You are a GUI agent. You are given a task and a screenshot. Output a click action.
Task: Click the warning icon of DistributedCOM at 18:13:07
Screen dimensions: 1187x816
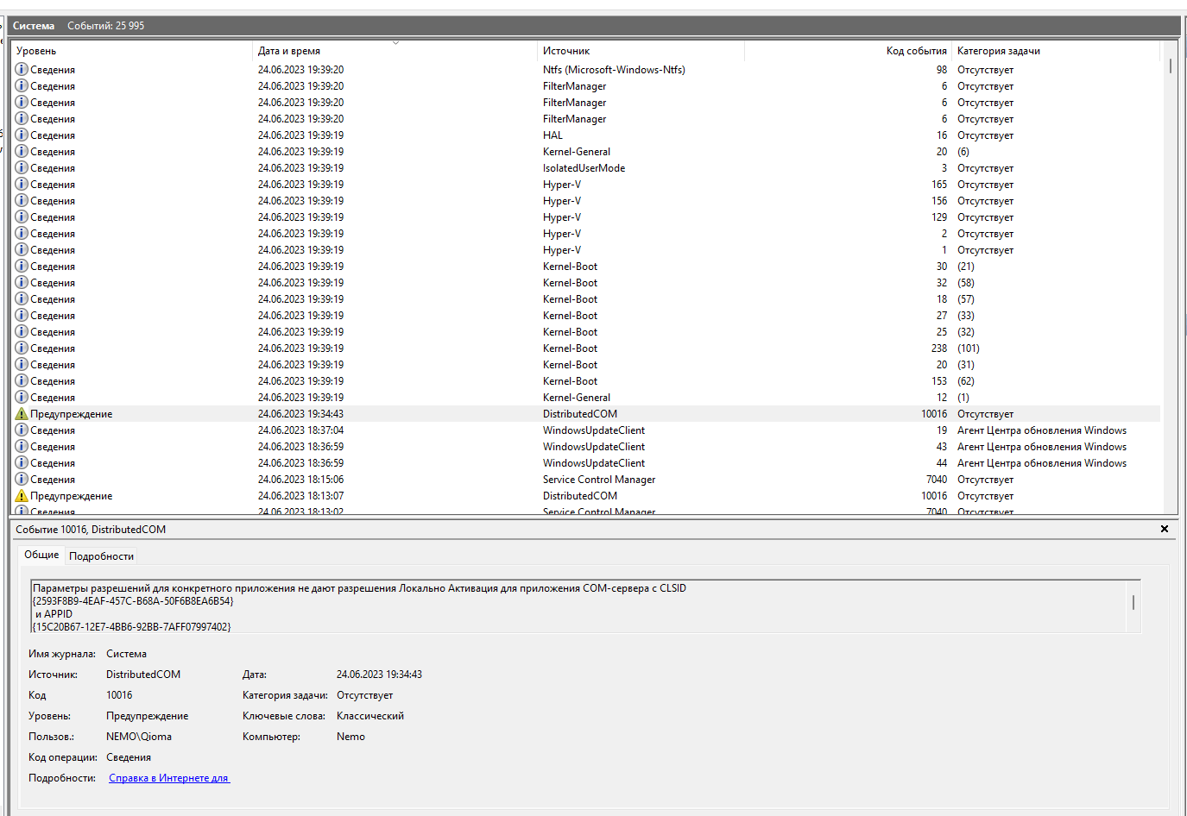tap(22, 496)
